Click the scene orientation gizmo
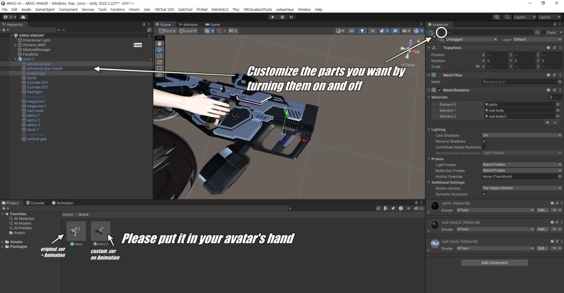 (x=409, y=50)
